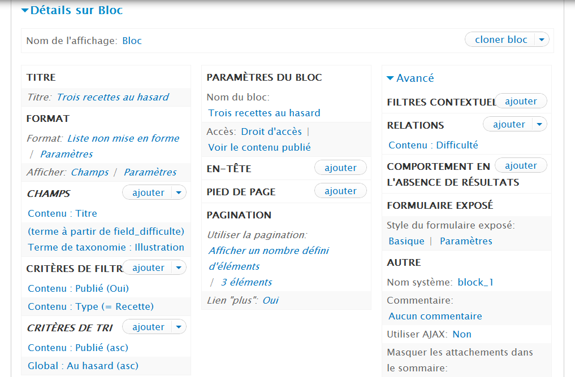Edit the system name block_1
Image resolution: width=575 pixels, height=377 pixels.
coord(475,282)
